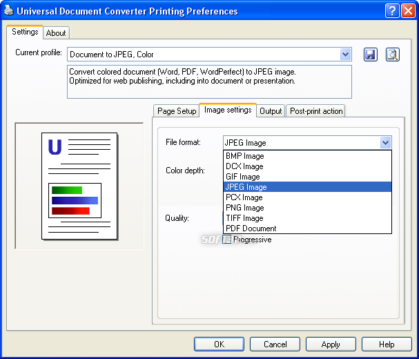
Task: Click the preview profile magnifier icon
Action: pos(392,55)
